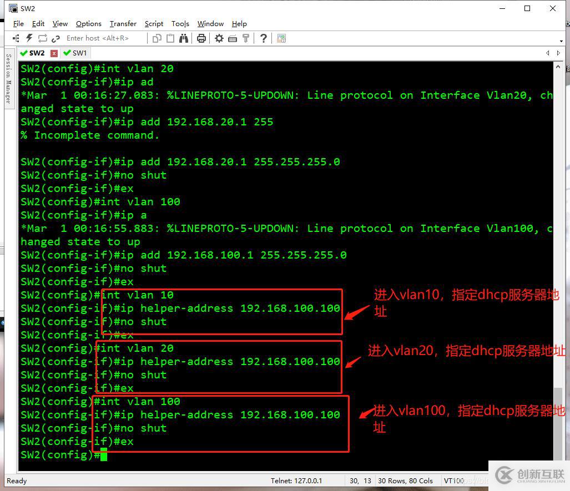
Task: Open Session Manager toolbar icon
Action: (x=16, y=38)
